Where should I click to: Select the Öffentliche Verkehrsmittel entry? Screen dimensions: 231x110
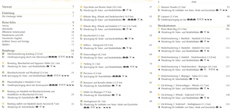coord(14,32)
